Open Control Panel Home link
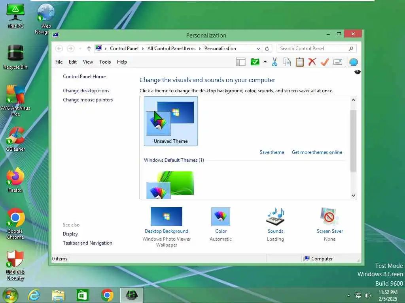Image resolution: width=405 pixels, height=303 pixels. coord(84,77)
